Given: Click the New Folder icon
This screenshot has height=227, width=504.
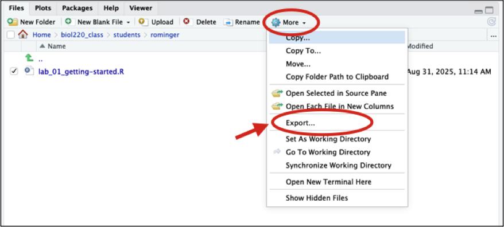Looking at the screenshot, I should [13, 22].
